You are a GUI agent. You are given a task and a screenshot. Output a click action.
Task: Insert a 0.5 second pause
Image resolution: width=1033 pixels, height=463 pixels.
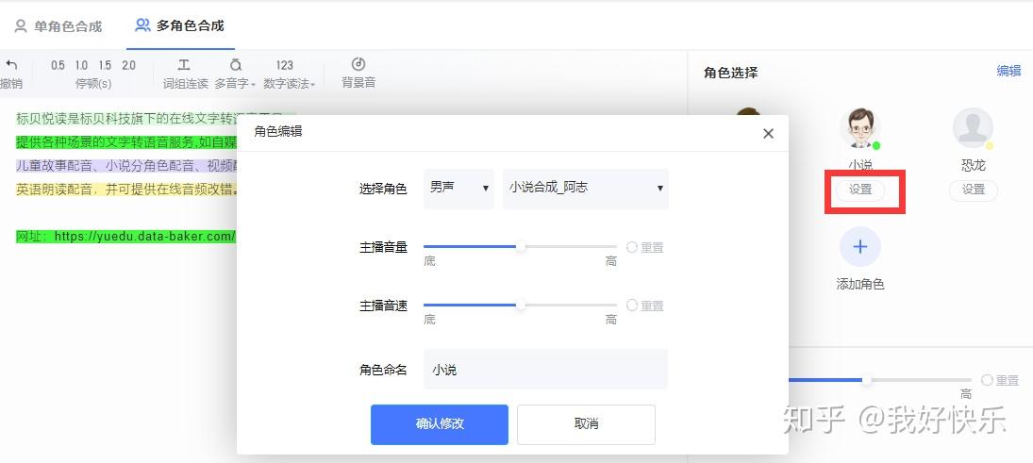point(58,66)
